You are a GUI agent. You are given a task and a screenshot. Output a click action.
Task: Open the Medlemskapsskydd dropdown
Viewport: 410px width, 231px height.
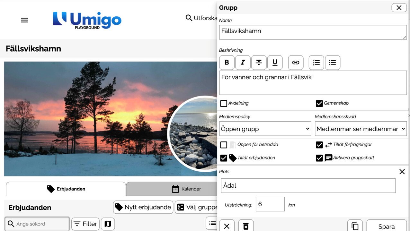360,129
